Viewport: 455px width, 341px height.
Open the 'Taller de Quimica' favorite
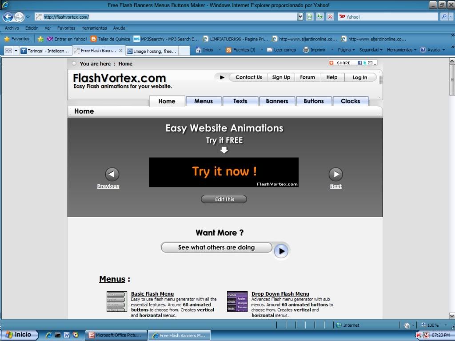pos(110,39)
